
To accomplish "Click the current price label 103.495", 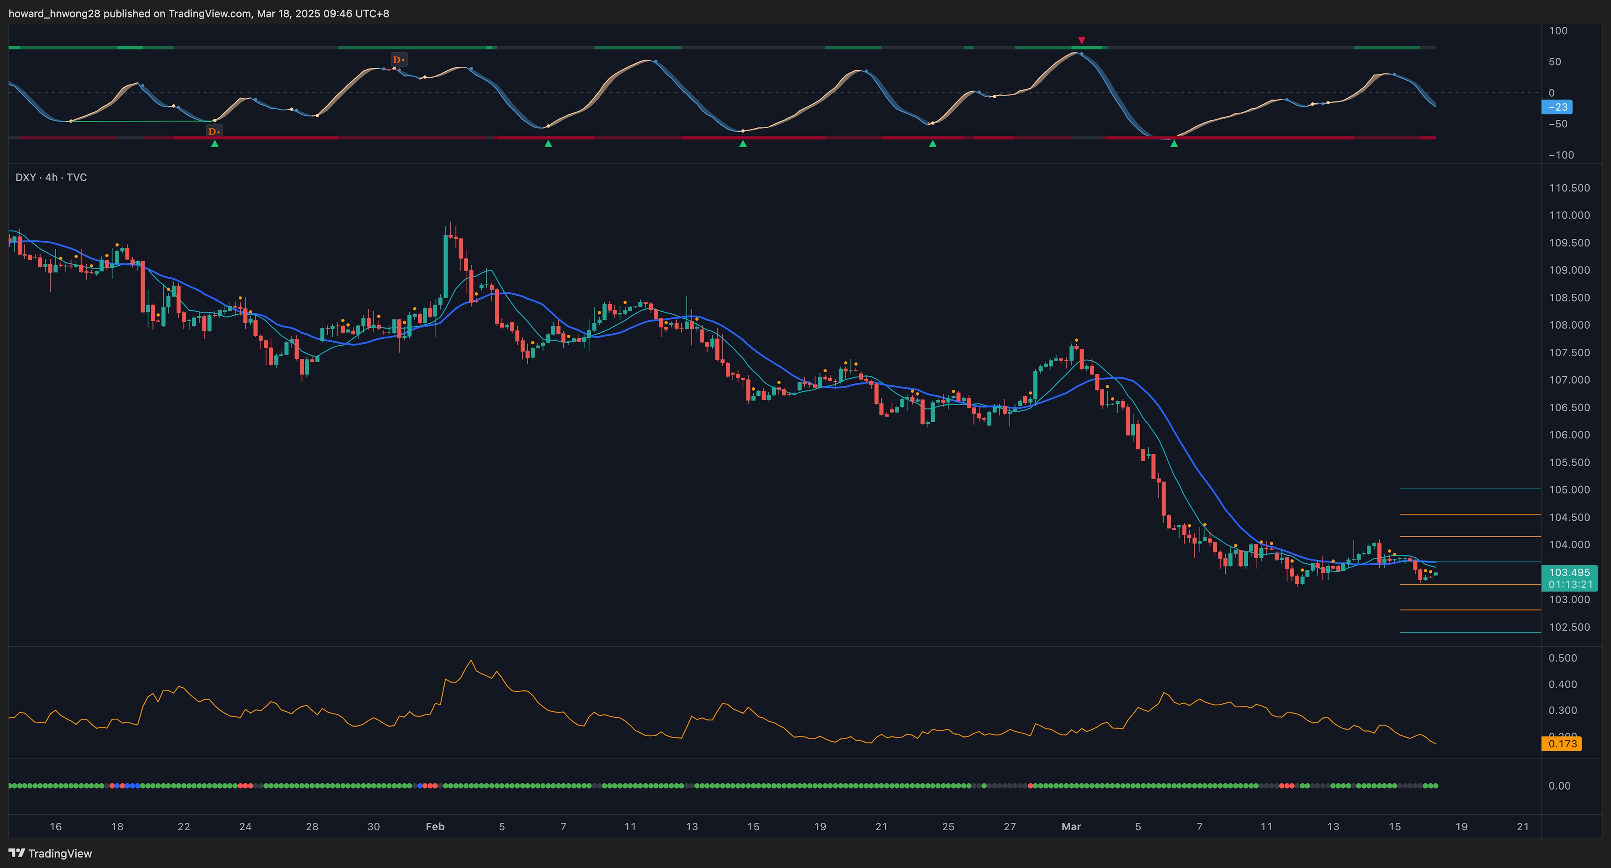I will point(1569,572).
